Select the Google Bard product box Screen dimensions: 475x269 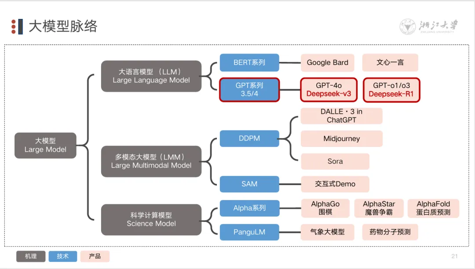tap(327, 62)
